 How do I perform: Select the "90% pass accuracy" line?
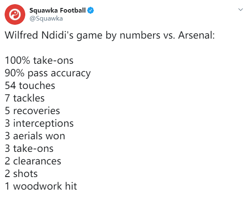coord(48,73)
